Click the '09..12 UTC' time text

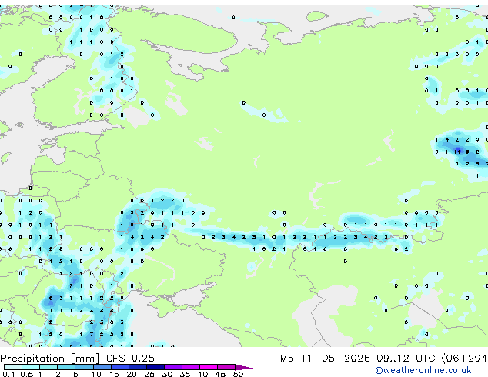tap(406, 359)
